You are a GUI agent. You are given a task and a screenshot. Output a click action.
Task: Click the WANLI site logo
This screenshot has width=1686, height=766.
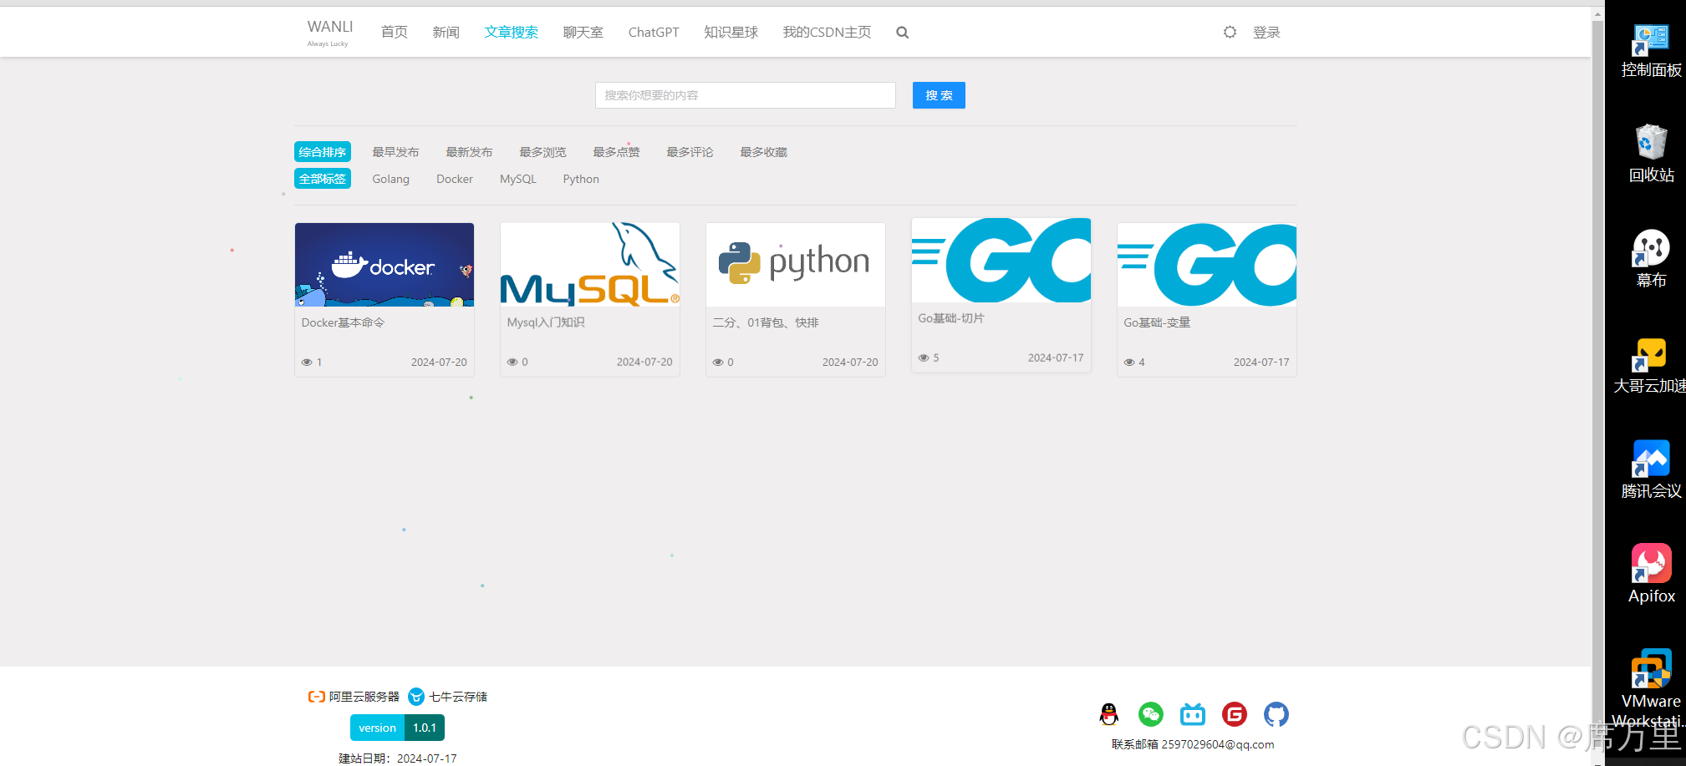(330, 32)
